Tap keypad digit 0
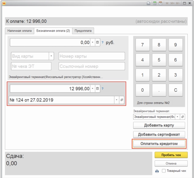 click(142, 90)
